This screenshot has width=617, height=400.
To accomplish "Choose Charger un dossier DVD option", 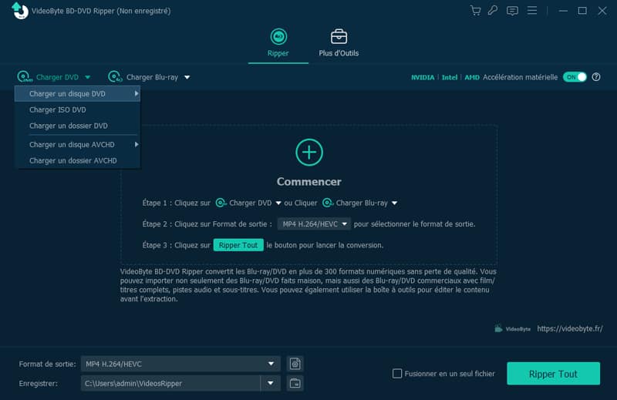I will click(69, 126).
